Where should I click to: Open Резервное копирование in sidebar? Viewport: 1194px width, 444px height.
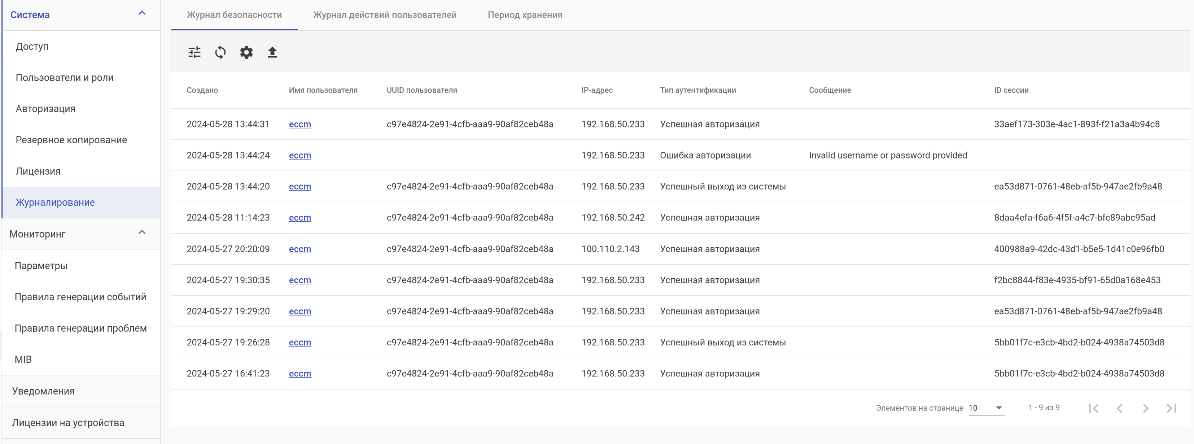click(71, 140)
